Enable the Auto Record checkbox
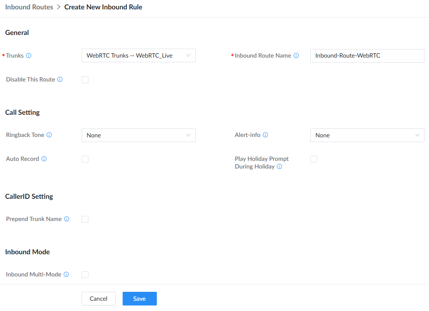 pos(85,159)
